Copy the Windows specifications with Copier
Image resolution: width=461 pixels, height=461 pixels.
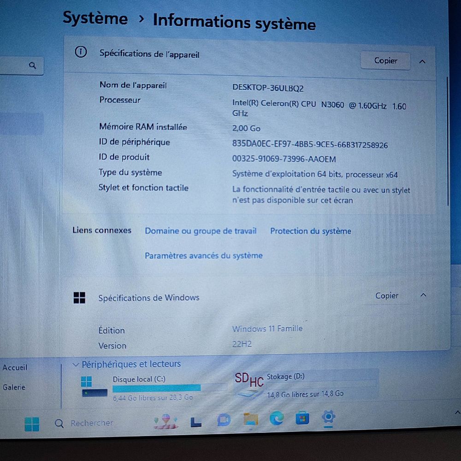pyautogui.click(x=386, y=296)
